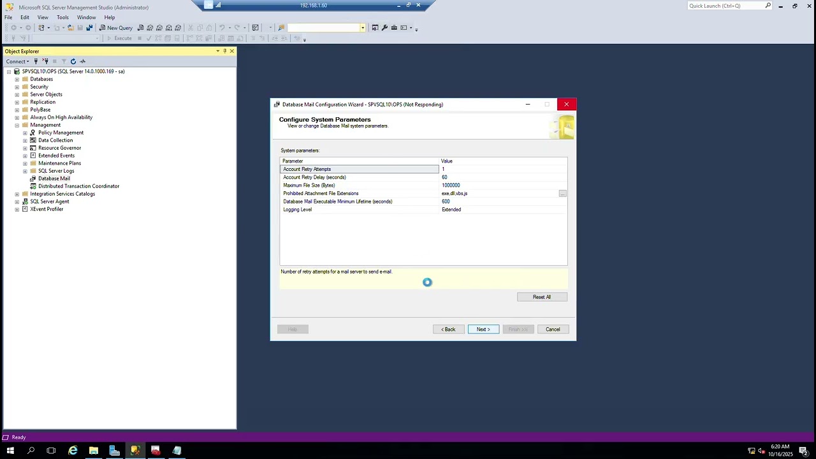The image size is (816, 459).
Task: Expand the SQL Server Logs node
Action: (x=25, y=171)
